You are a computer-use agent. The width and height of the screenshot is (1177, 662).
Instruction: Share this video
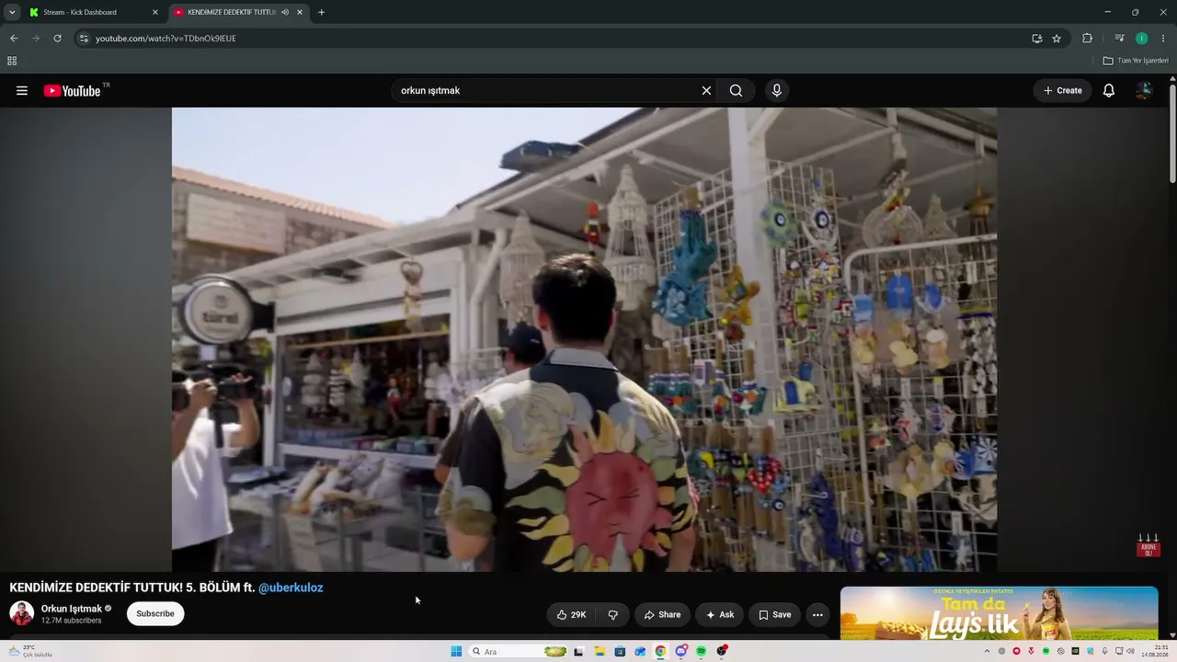(662, 614)
